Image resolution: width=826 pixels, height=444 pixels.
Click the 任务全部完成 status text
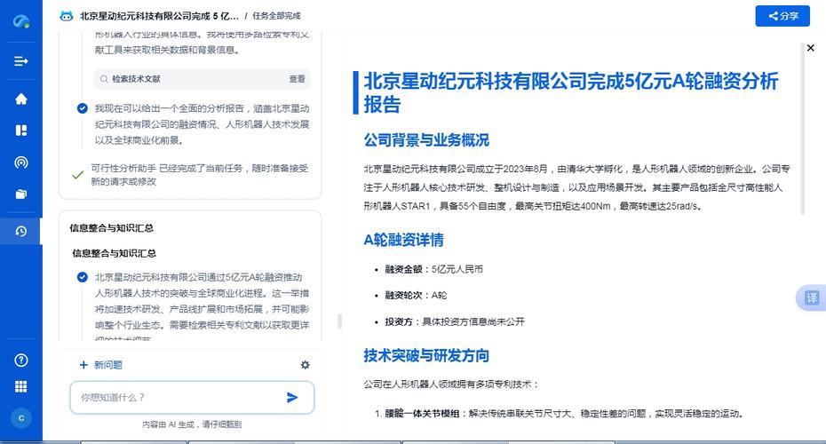coord(276,16)
